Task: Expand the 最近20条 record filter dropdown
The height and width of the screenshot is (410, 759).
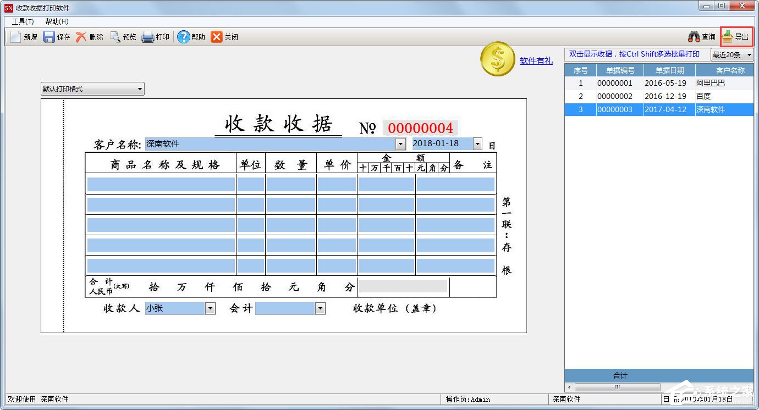Action: 749,54
